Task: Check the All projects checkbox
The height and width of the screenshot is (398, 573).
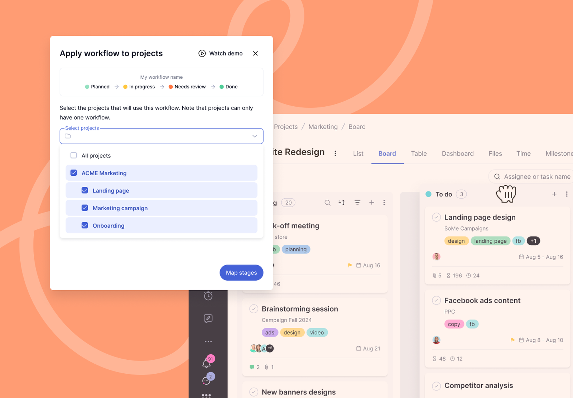Action: (x=74, y=155)
